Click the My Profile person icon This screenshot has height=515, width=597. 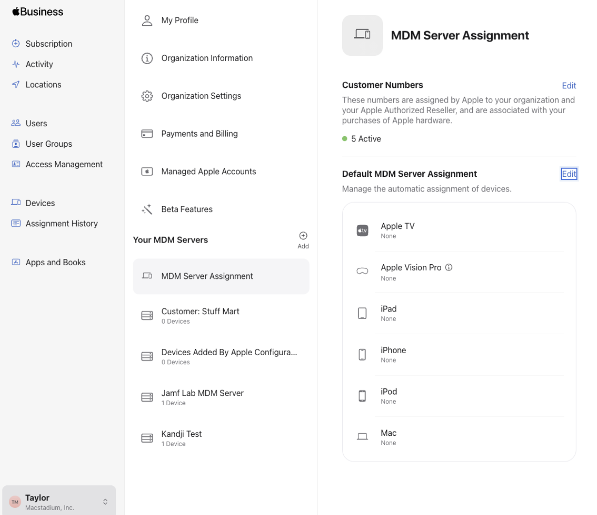[147, 20]
